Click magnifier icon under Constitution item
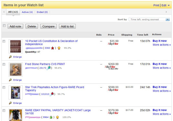The height and width of the screenshot is (121, 173). pos(10,57)
